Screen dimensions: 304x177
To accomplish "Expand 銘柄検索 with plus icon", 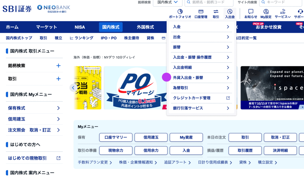I will click(58, 66).
